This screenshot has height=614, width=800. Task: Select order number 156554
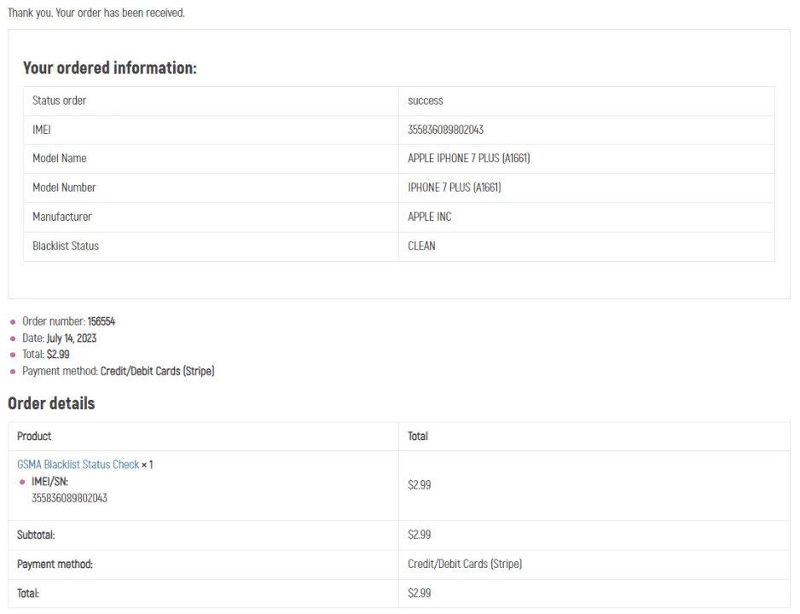pos(101,321)
